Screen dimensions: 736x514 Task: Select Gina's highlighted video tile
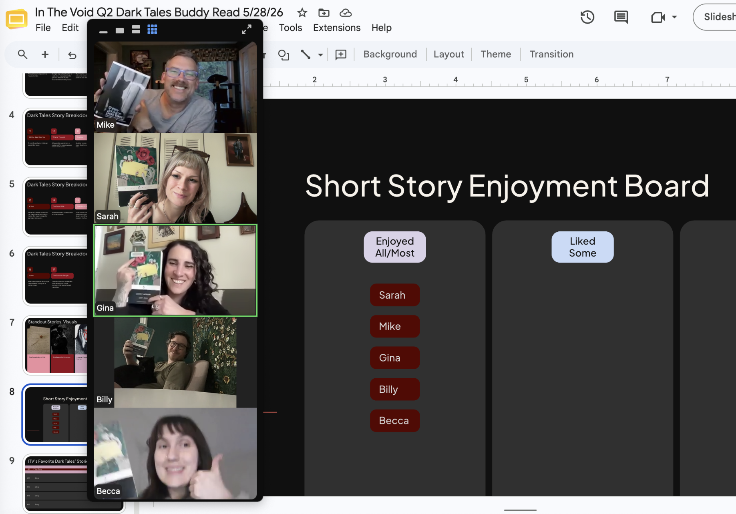(x=175, y=270)
